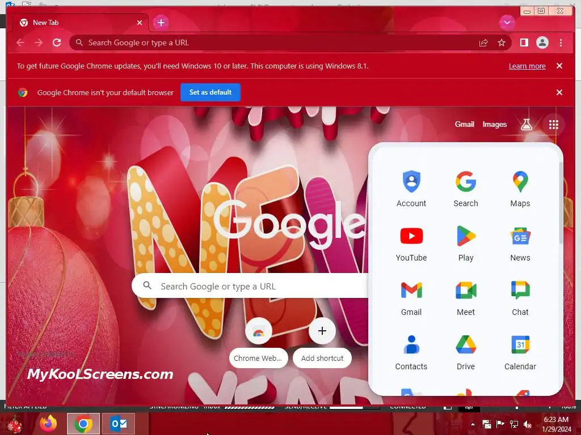This screenshot has height=435, width=581.
Task: Open the Search app in Google apps panel
Action: (x=466, y=189)
